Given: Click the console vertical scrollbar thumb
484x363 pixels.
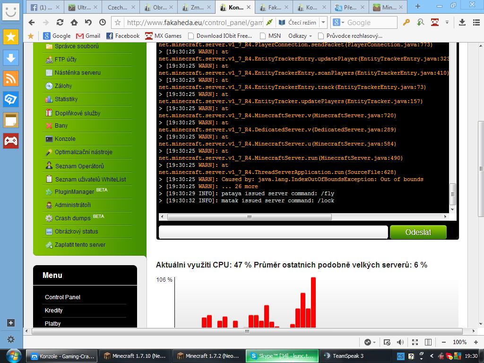Looking at the screenshot, I should [453, 194].
